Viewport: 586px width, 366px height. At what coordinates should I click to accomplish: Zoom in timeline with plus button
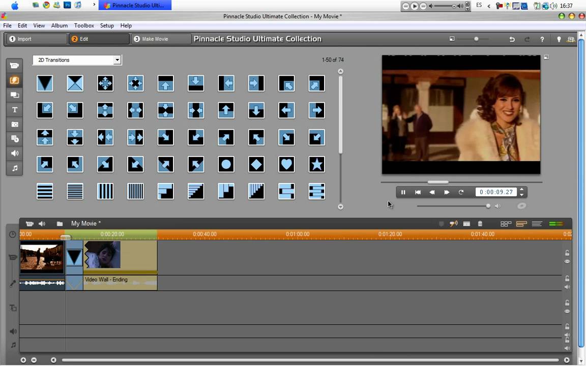[x=23, y=360]
